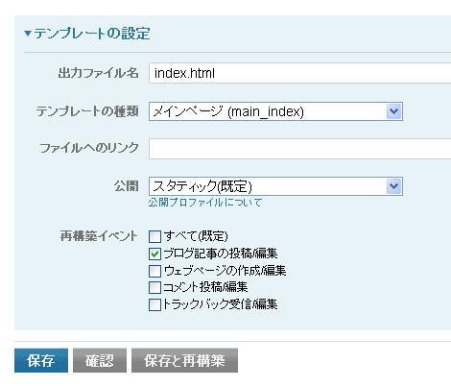Image resolution: width=451 pixels, height=387 pixels.
Task: Tick the コメント投稿/編集 checkbox
Action: click(x=154, y=287)
